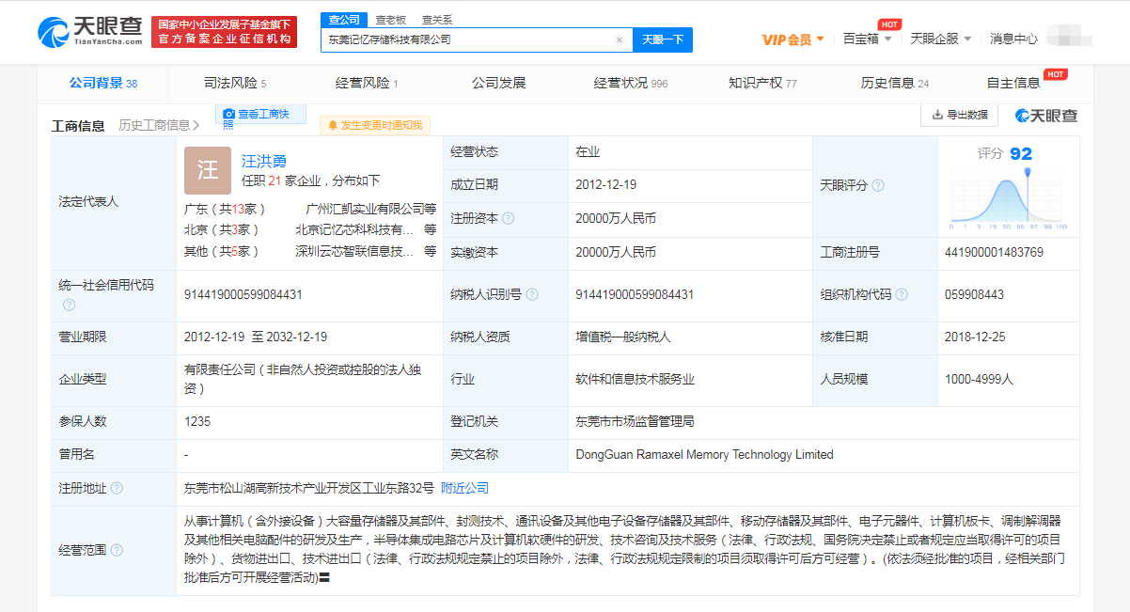1130x612 pixels.
Task: Click the insured count value 1235
Action: (x=197, y=421)
